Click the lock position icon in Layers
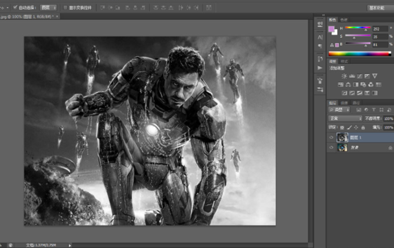This screenshot has height=248, width=394. [x=356, y=128]
